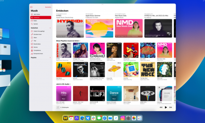Click the Musikvideos icon in sidebar
This screenshot has height=123, width=205.
(x=32, y=44)
